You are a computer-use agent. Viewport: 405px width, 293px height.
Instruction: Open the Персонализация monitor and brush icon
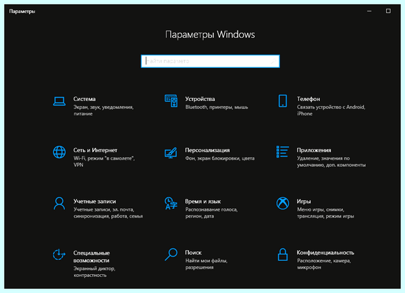pyautogui.click(x=171, y=152)
